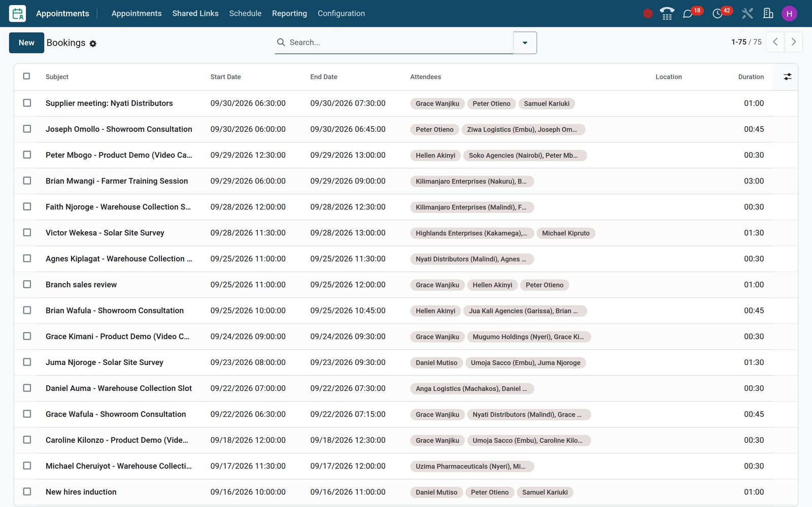Tick the Brian Mwangi Farmer Training checkbox

click(27, 180)
